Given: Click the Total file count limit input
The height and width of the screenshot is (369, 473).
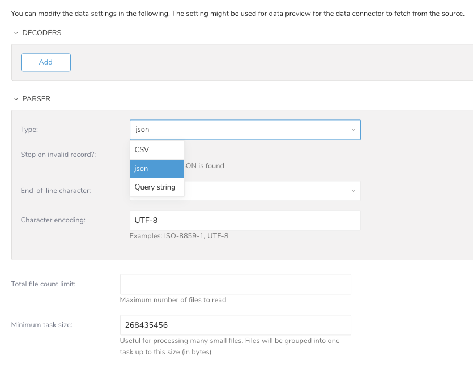Looking at the screenshot, I should pyautogui.click(x=235, y=284).
